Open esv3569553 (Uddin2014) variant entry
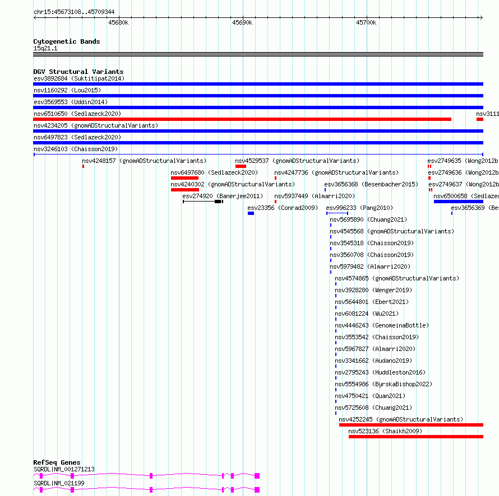499x496 pixels. point(71,102)
